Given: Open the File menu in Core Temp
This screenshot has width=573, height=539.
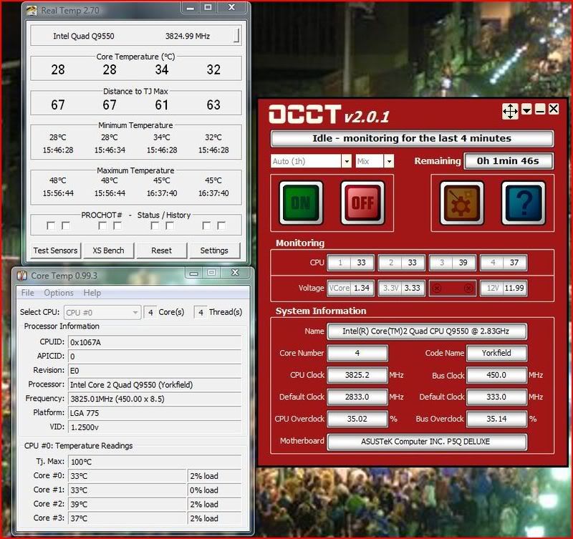Looking at the screenshot, I should pyautogui.click(x=27, y=293).
